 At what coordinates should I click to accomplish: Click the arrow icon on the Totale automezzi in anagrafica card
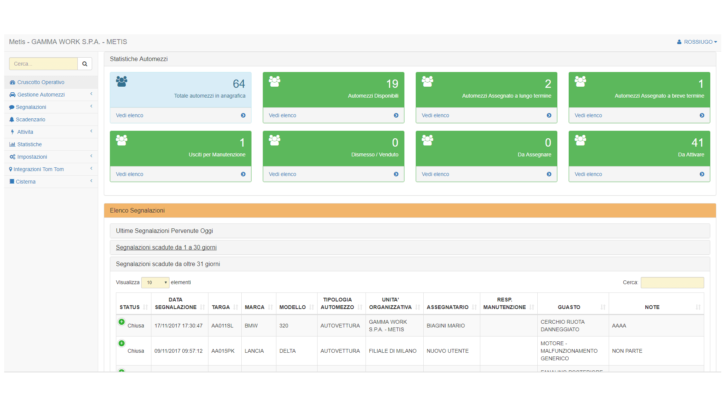243,115
